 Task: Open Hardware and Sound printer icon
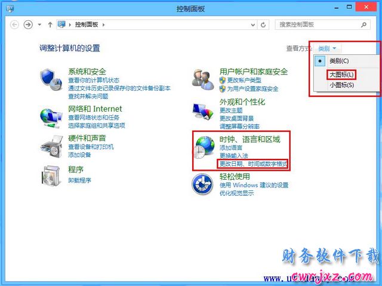coord(52,146)
